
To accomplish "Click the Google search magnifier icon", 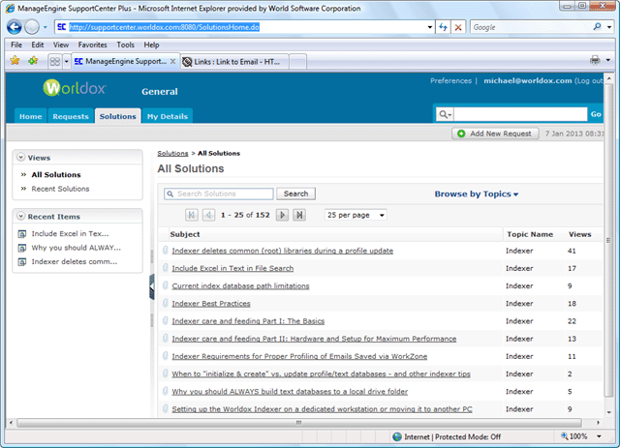I will click(597, 27).
